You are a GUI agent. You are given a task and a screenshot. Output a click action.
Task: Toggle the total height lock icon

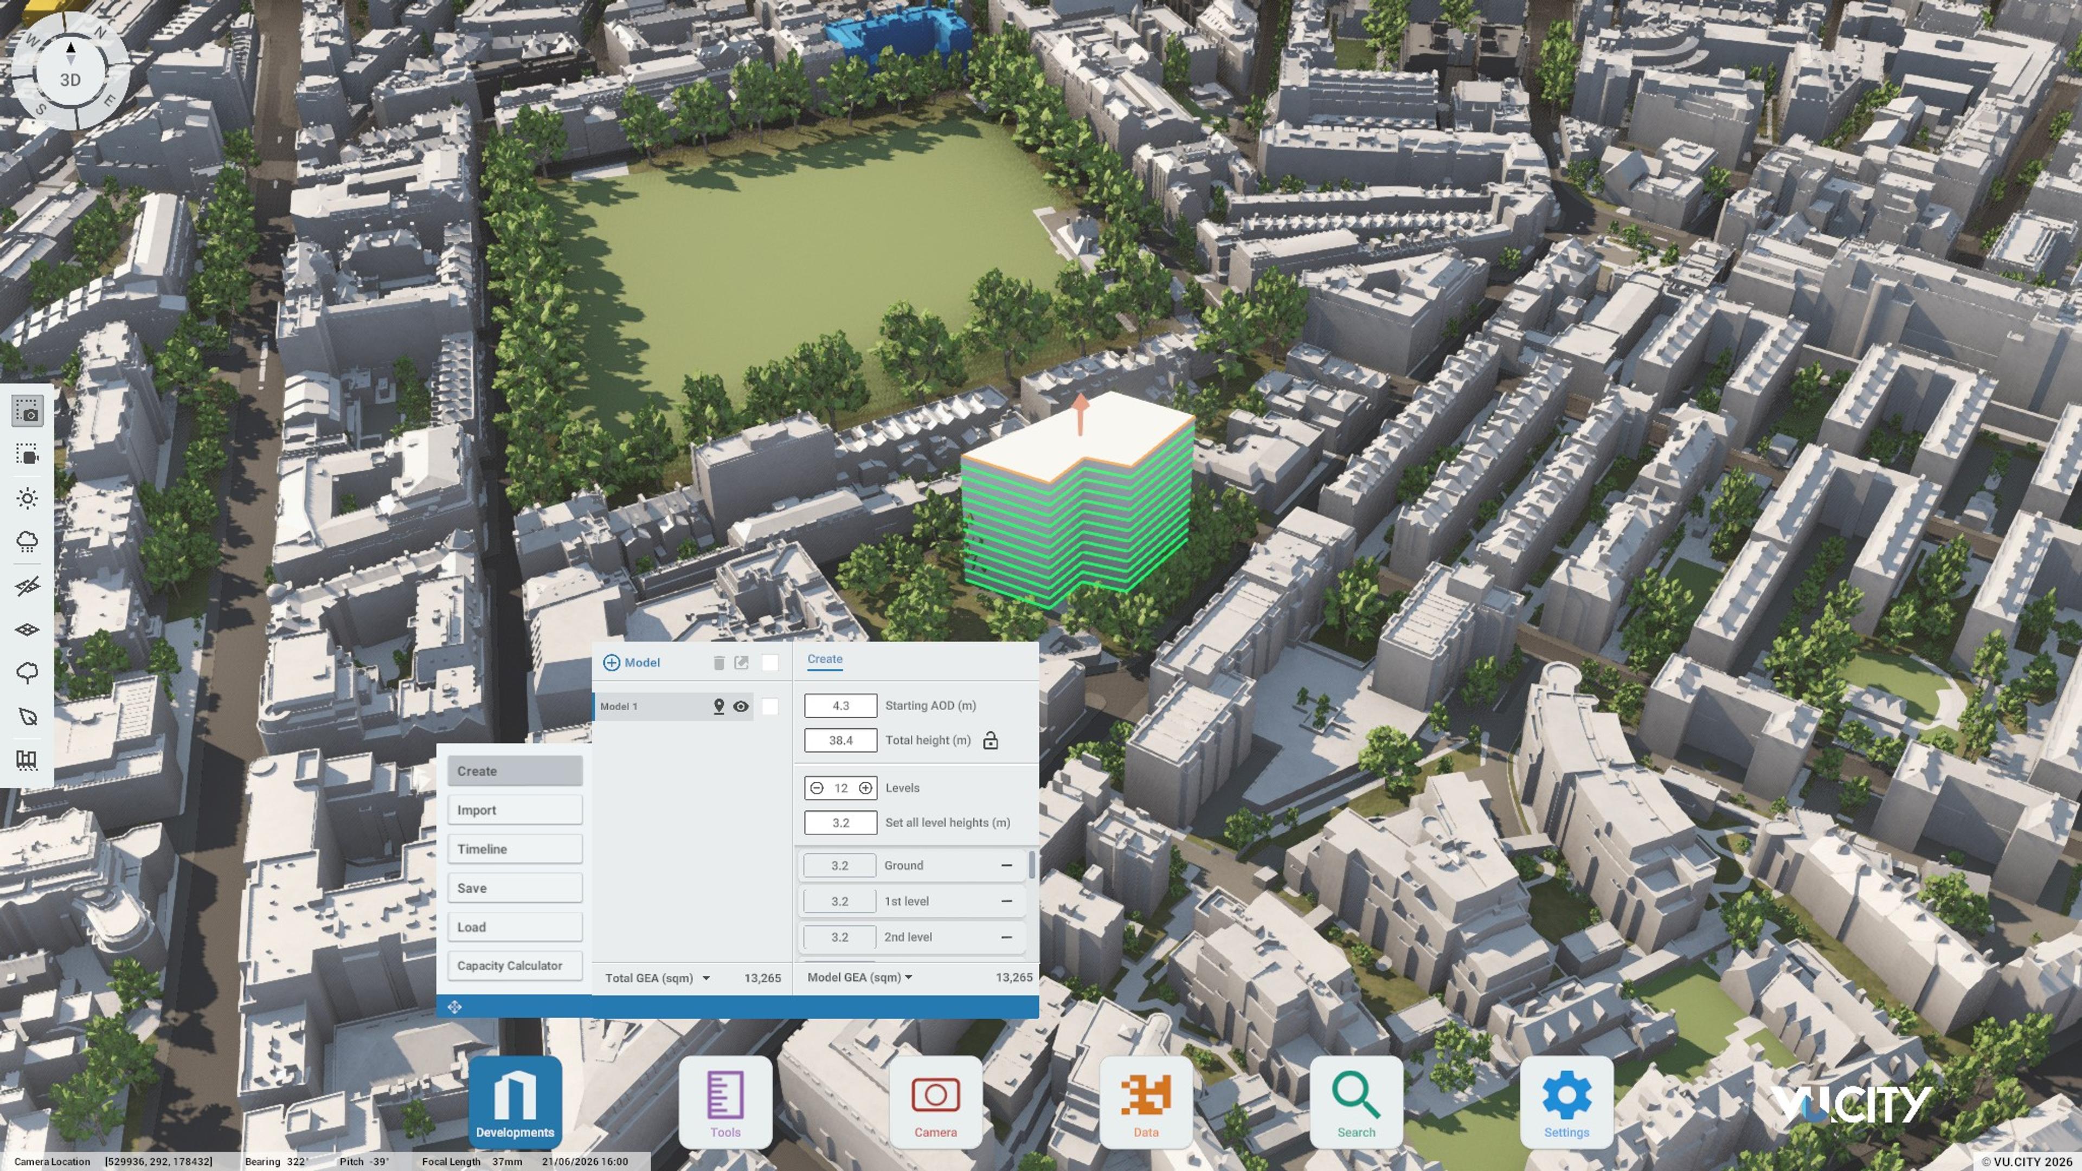pyautogui.click(x=990, y=740)
